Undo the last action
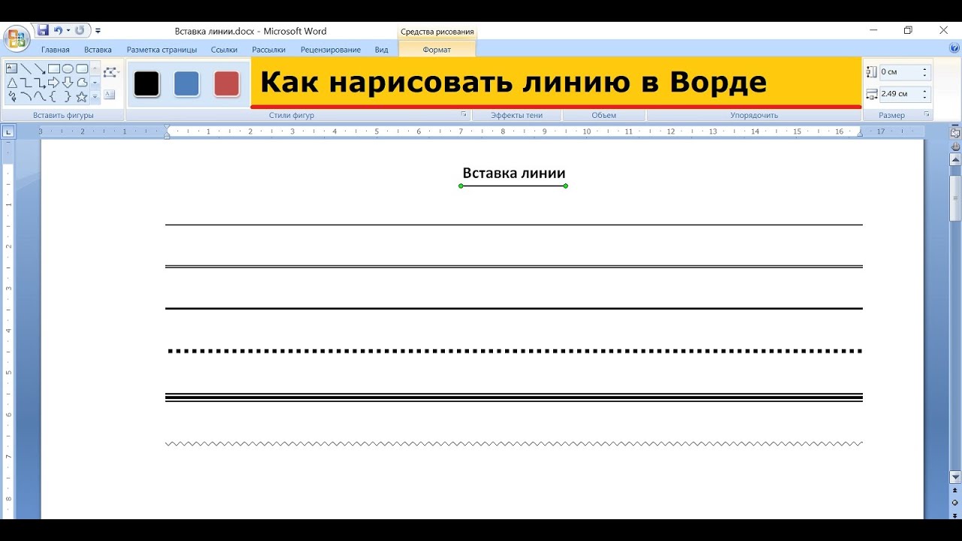Viewport: 962px width, 541px height. [x=58, y=31]
